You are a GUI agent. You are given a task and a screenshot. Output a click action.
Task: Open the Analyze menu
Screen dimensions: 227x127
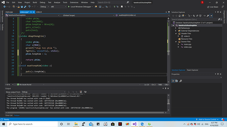(57, 2)
